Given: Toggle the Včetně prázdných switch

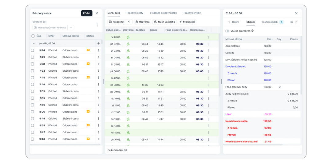Looking at the screenshot, I should 227,31.
